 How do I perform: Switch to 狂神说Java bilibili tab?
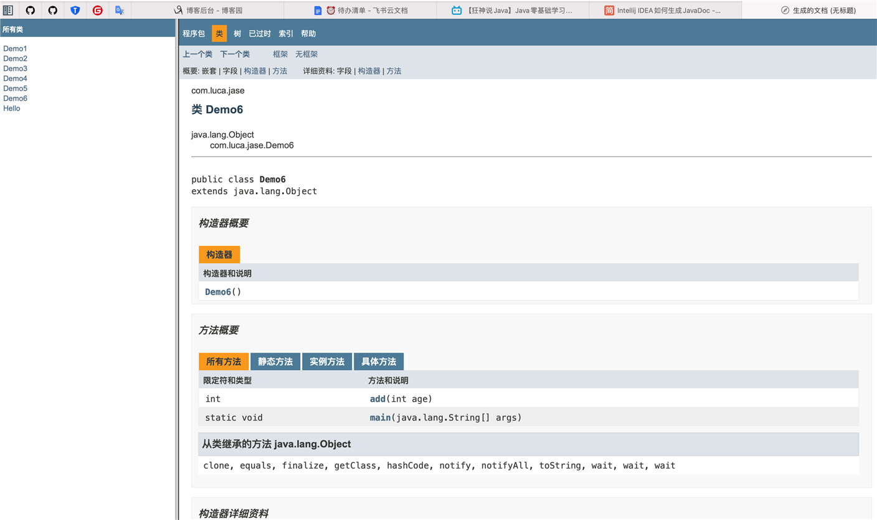513,10
